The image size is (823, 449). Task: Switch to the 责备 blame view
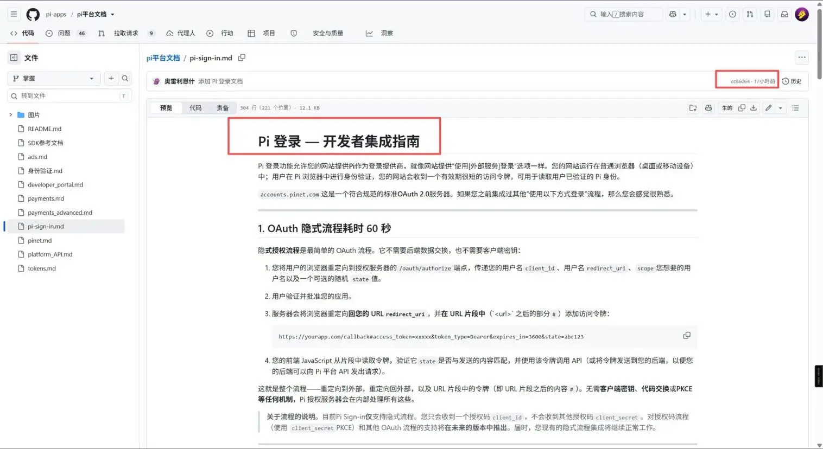click(x=223, y=108)
